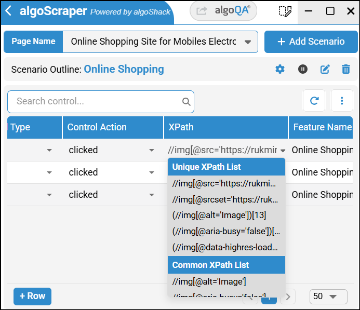Expand second row Type dropdown
Image resolution: width=360 pixels, height=310 pixels.
tap(49, 172)
